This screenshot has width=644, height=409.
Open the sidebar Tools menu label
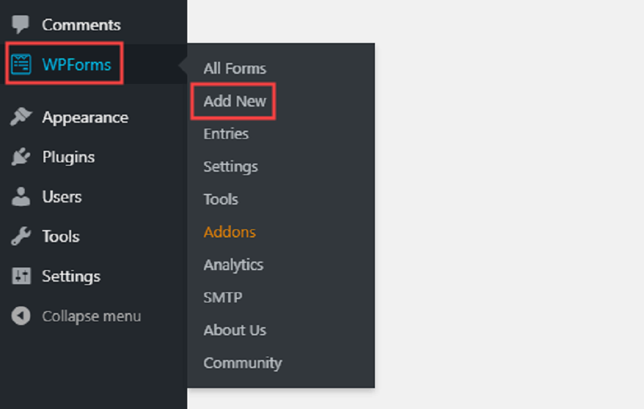(60, 237)
